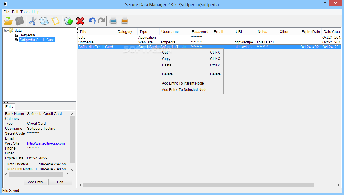
Task: Click the table horizontal scrollbar thumb
Action: pos(199,185)
